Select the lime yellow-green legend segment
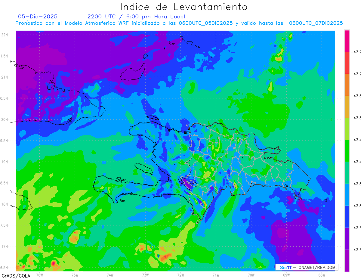Screen dimensions: 361x279 click(347, 129)
